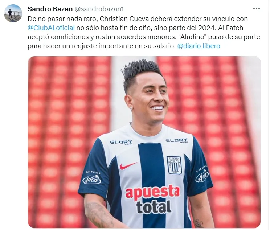
Task: Click the right Arica sleeve logo
Action: [x=202, y=174]
